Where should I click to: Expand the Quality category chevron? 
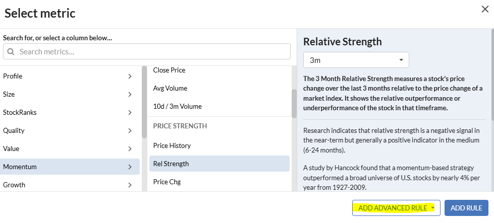[130, 131]
